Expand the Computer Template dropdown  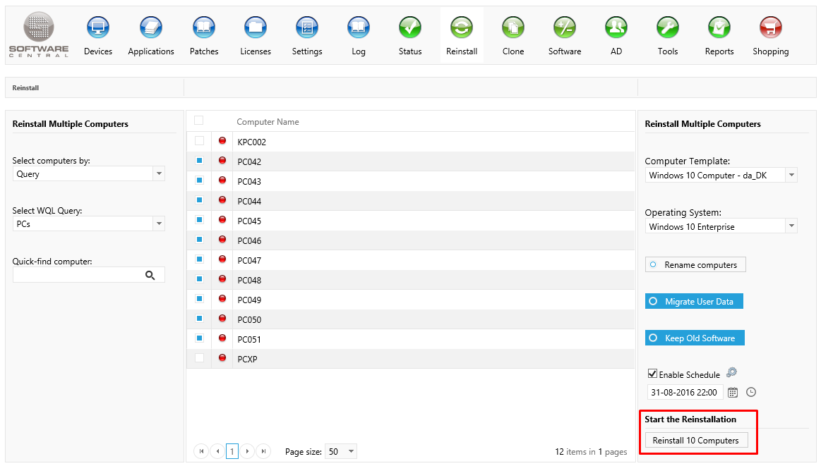pyautogui.click(x=791, y=175)
